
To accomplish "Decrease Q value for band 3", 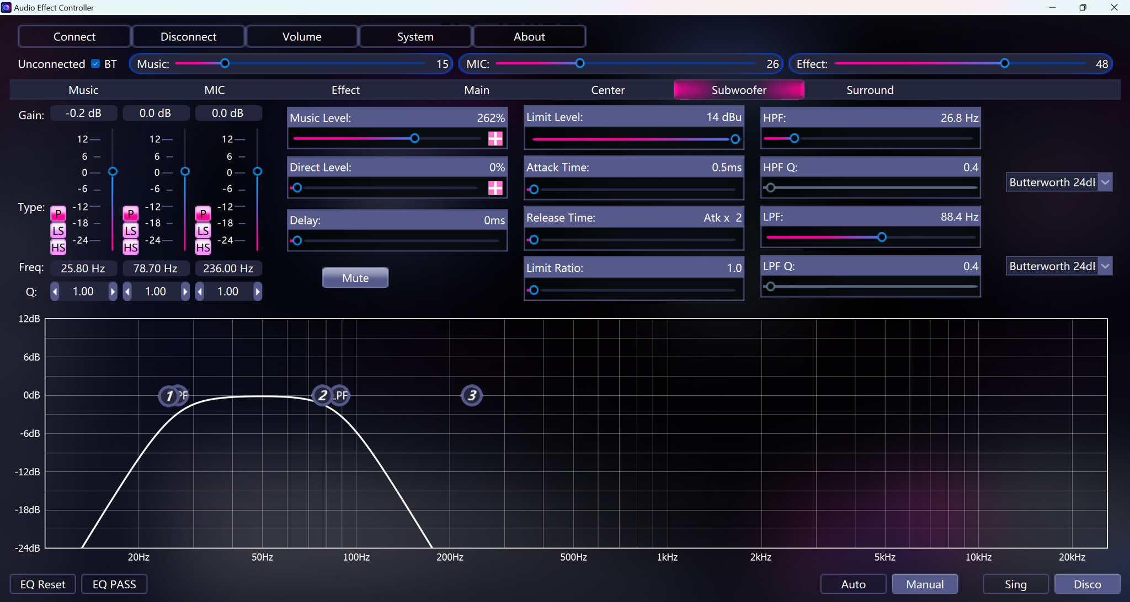I will coord(200,291).
